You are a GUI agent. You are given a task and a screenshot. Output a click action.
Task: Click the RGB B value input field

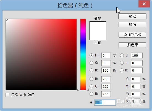[x=106, y=94]
